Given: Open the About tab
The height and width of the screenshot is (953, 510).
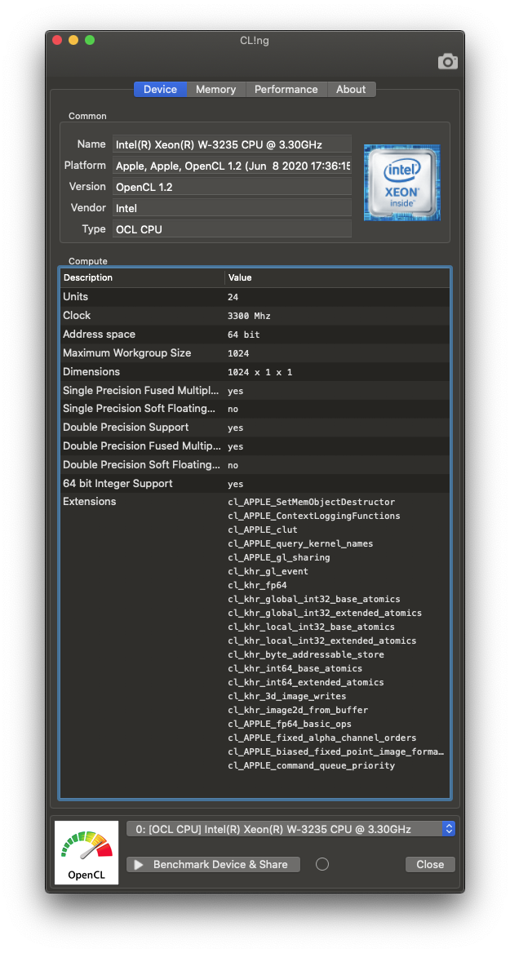Looking at the screenshot, I should pos(352,90).
